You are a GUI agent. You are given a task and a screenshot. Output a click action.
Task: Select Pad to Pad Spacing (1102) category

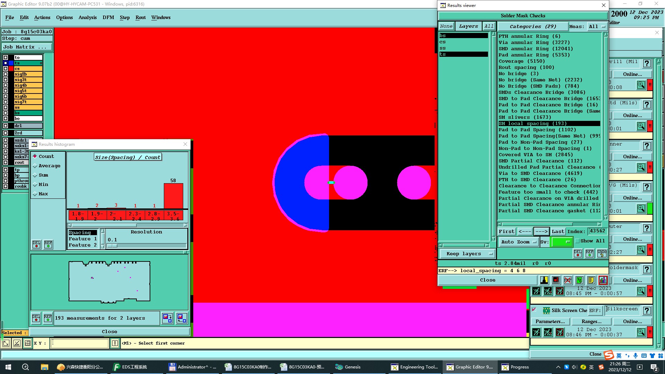pos(537,130)
